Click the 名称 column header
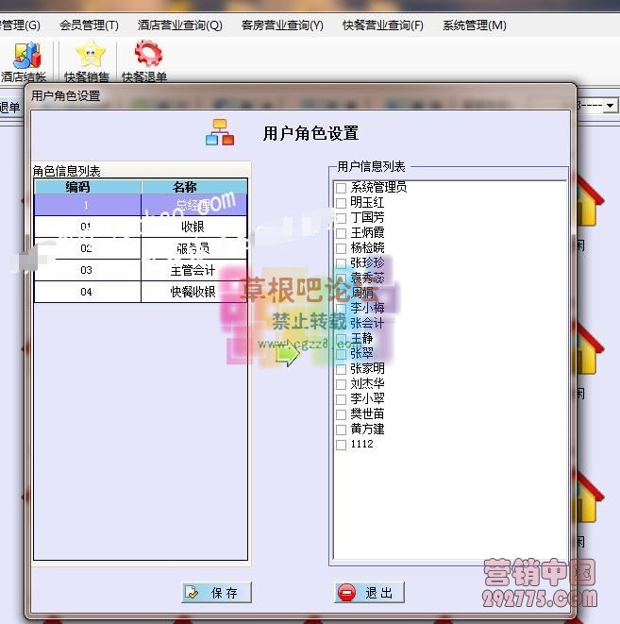The height and width of the screenshot is (624, 620). 193,187
